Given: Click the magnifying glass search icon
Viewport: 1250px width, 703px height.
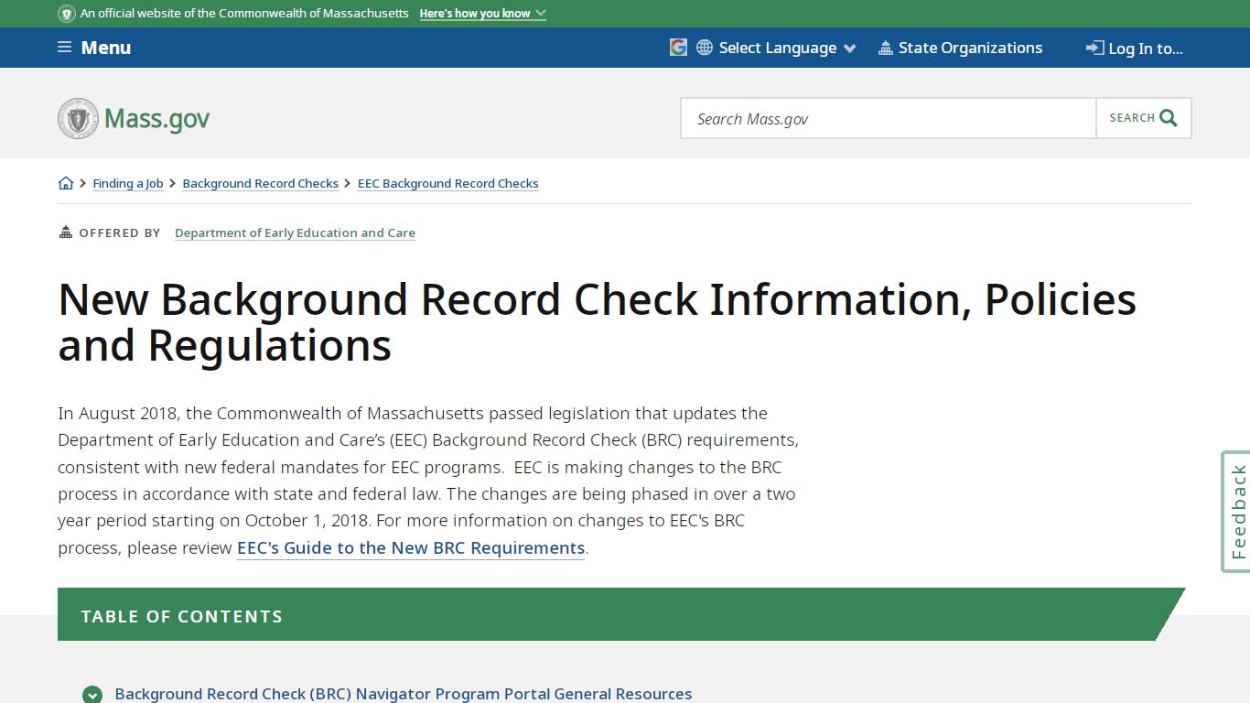Looking at the screenshot, I should click(x=1169, y=118).
